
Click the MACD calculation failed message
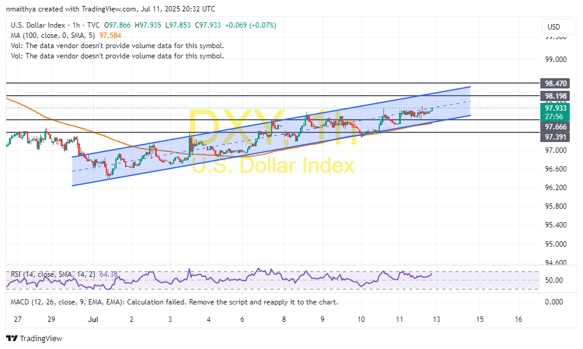point(174,302)
